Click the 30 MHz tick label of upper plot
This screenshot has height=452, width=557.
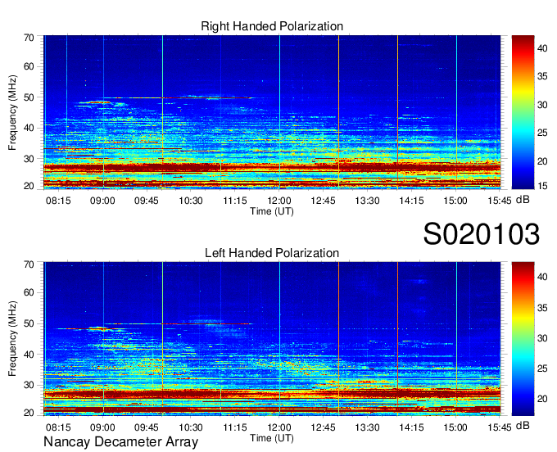[x=29, y=159]
